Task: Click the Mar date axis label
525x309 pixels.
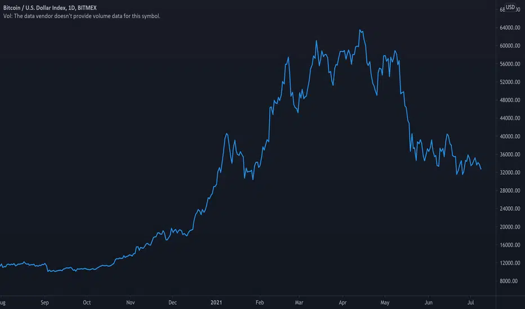Action: point(299,302)
